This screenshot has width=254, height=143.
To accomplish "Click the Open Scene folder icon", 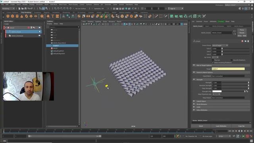I will [x=22, y=8].
